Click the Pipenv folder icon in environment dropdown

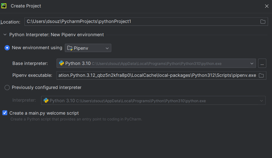(70, 48)
